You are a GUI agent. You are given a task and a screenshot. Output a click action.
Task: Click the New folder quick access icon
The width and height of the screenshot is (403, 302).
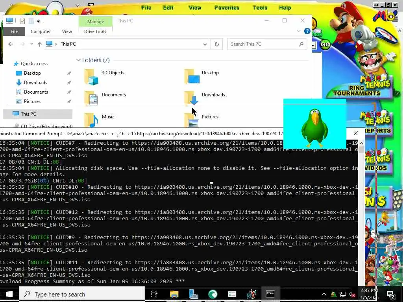tap(31, 21)
